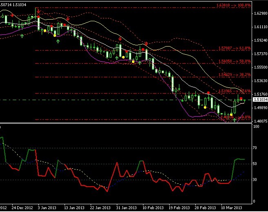The width and height of the screenshot is (268, 212).
Task: Click the 10 Mar 2013 date label
Action: click(232, 208)
